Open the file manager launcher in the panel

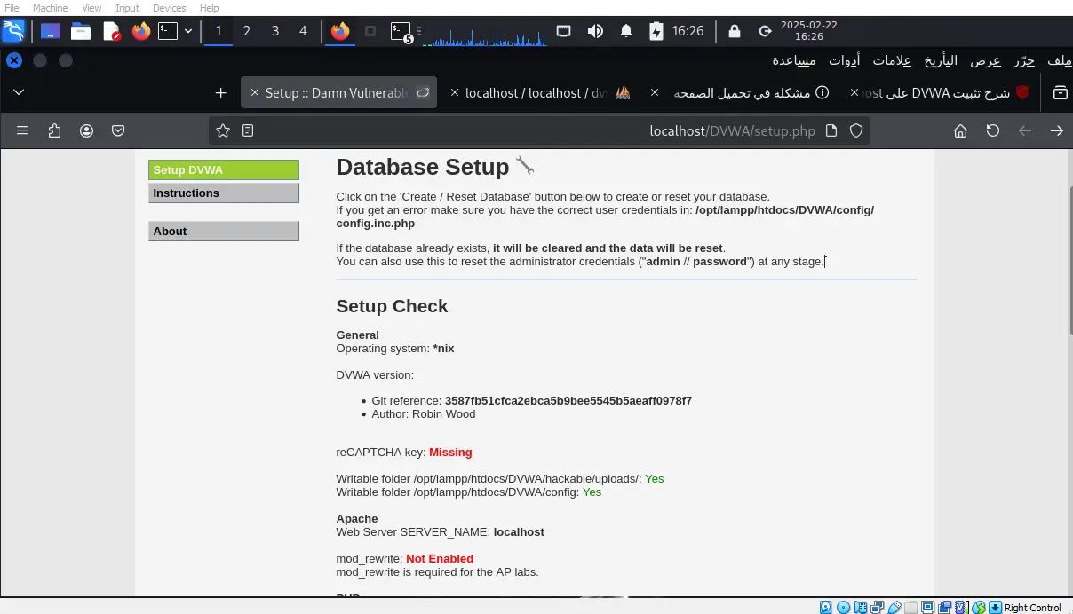pyautogui.click(x=81, y=31)
